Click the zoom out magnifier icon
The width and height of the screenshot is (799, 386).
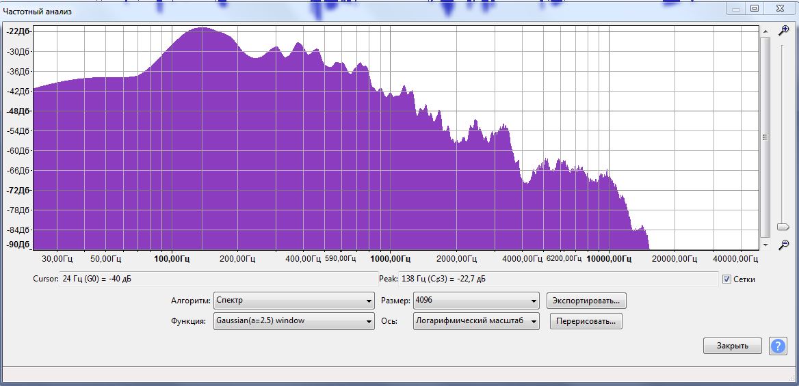point(783,245)
